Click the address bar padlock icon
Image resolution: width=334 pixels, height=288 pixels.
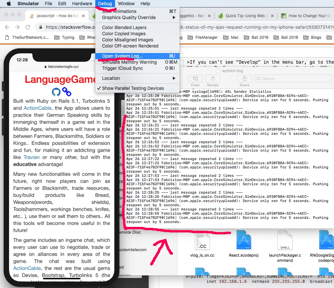tap(40, 27)
